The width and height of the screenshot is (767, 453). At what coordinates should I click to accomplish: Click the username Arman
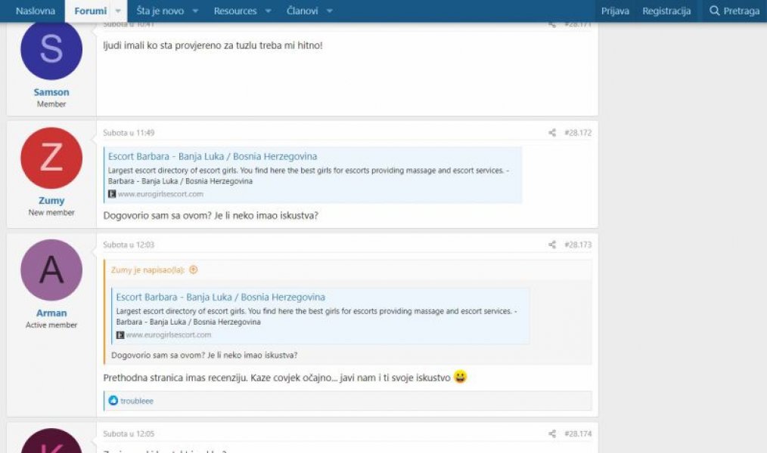click(51, 313)
